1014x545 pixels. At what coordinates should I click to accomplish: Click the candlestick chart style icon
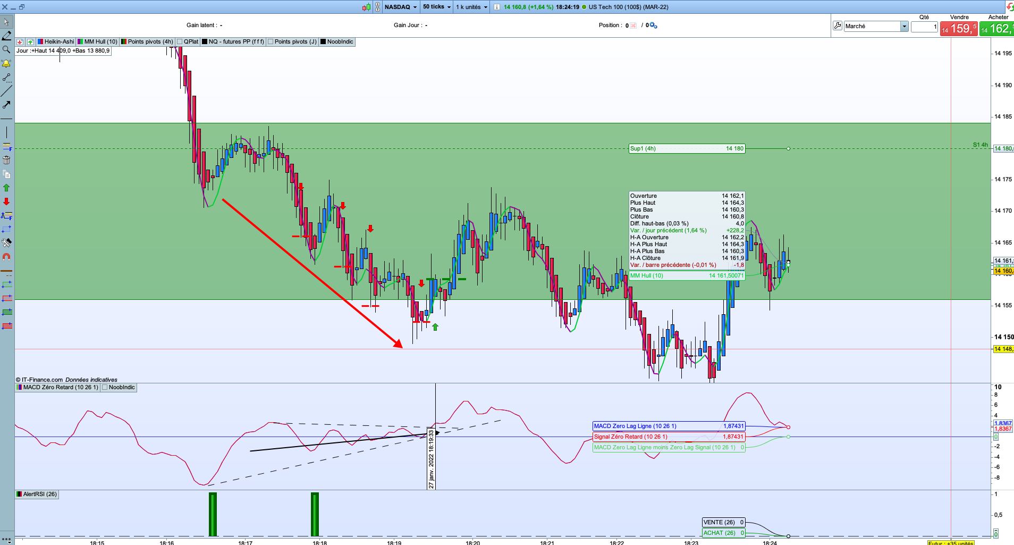[367, 7]
